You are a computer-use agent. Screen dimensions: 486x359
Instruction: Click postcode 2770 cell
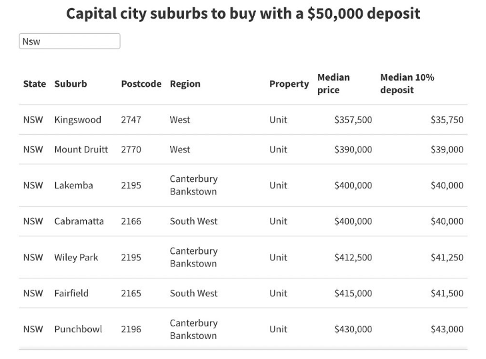[x=131, y=149]
